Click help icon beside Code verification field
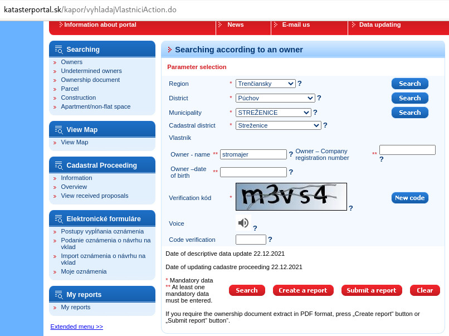The width and height of the screenshot is (449, 336). 270,240
